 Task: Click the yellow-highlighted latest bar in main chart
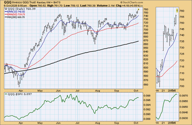138,9
